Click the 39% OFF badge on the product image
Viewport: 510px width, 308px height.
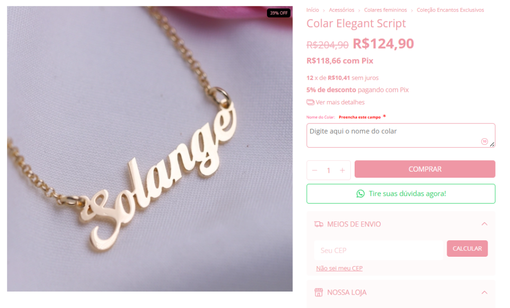click(x=279, y=13)
